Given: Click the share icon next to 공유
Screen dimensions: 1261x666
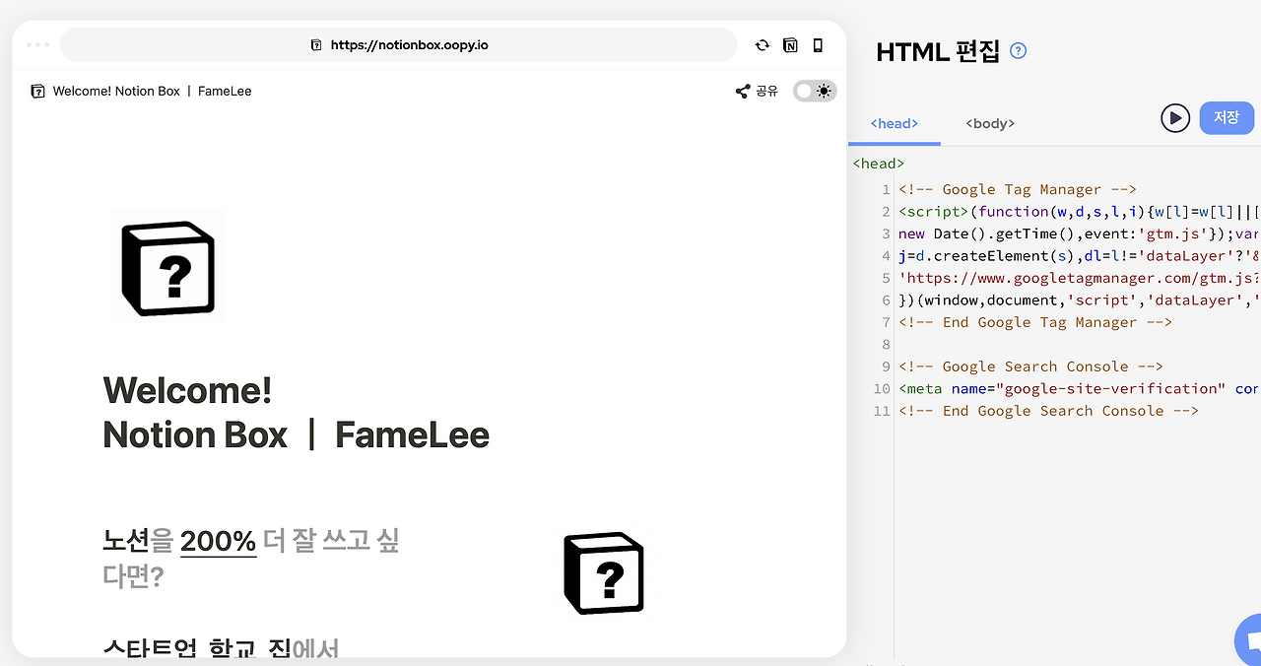Looking at the screenshot, I should 743,91.
